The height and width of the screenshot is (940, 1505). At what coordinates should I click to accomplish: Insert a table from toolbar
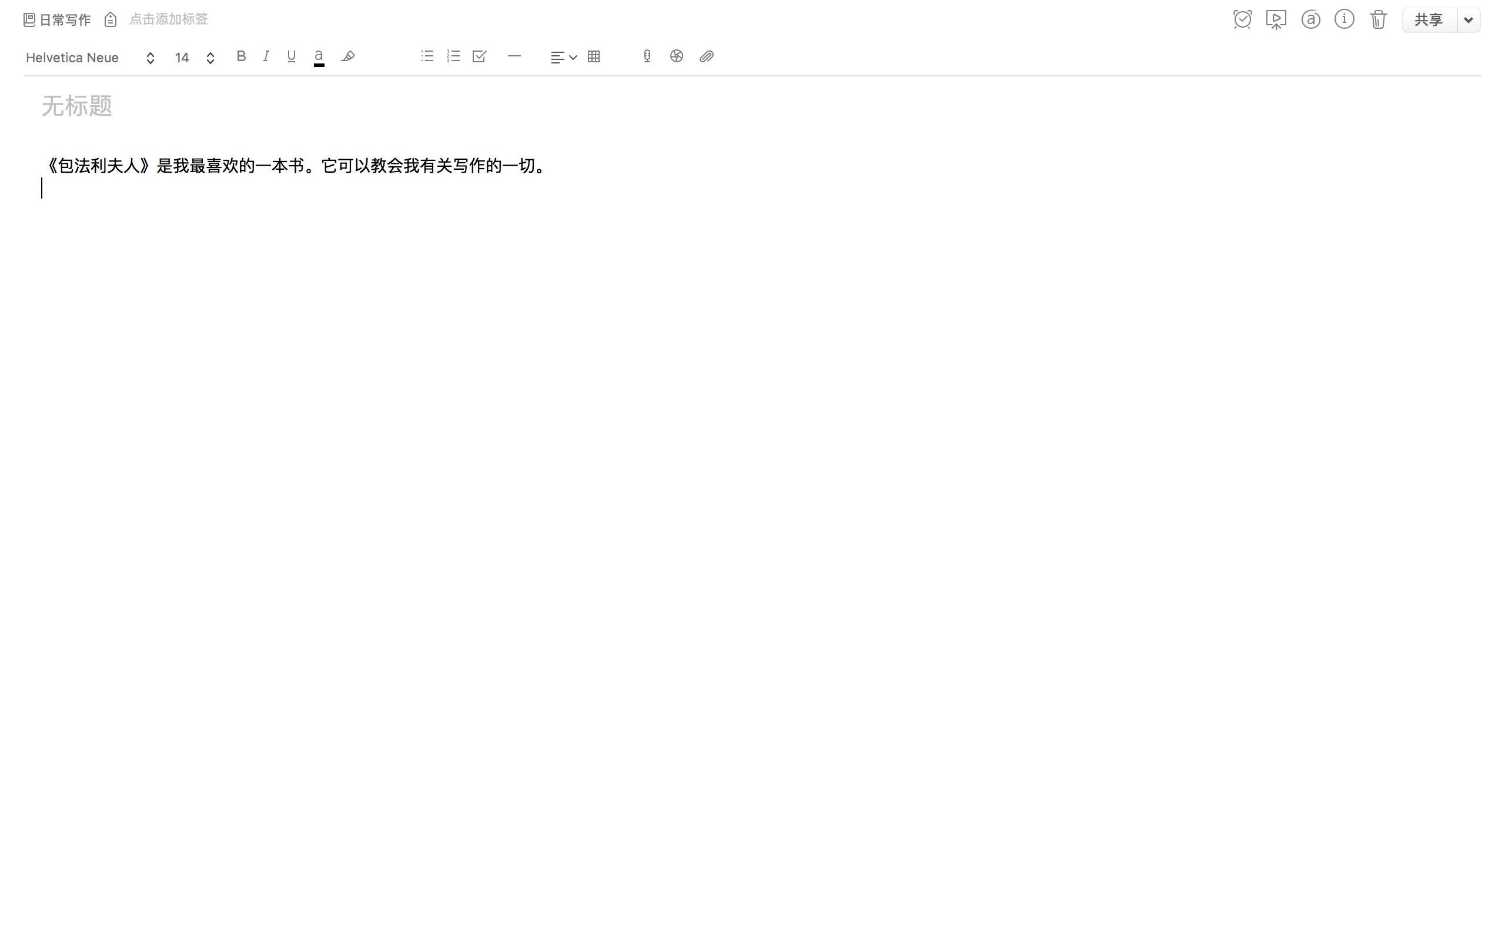(x=593, y=56)
